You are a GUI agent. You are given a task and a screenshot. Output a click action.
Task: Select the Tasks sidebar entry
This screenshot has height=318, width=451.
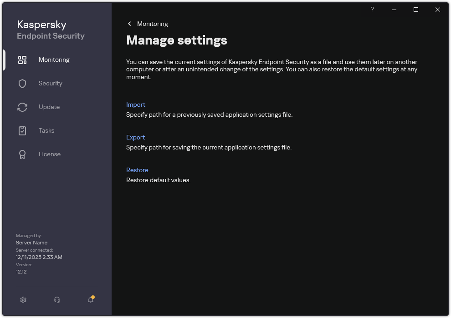point(46,130)
